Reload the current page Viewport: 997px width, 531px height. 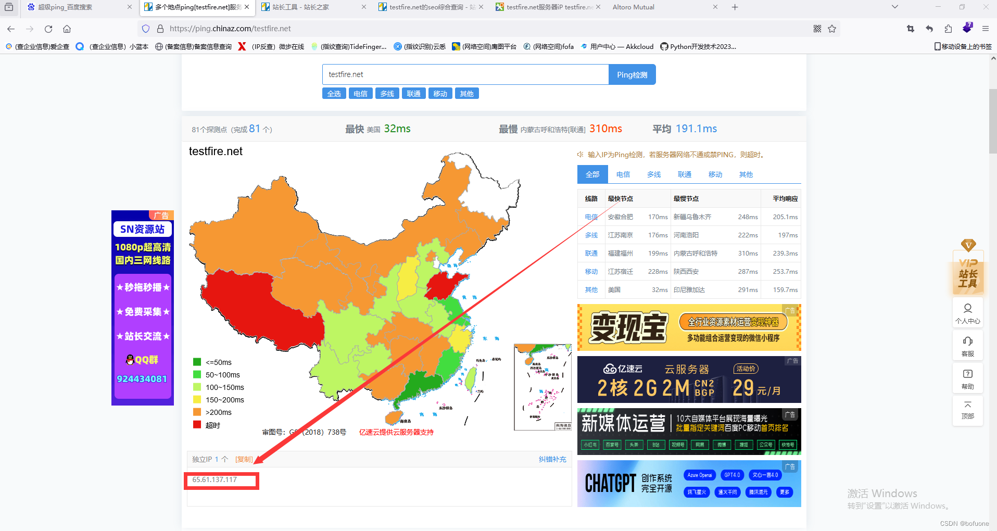[48, 29]
